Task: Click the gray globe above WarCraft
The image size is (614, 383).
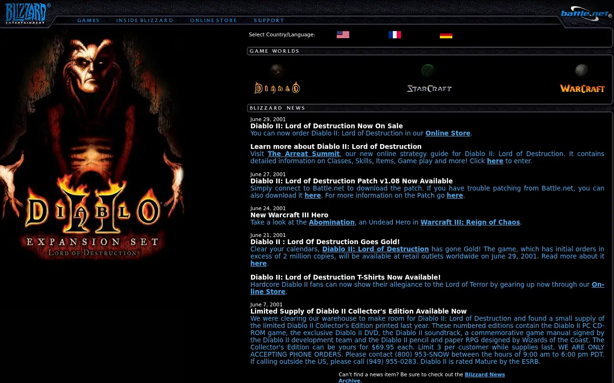Action: click(x=582, y=71)
